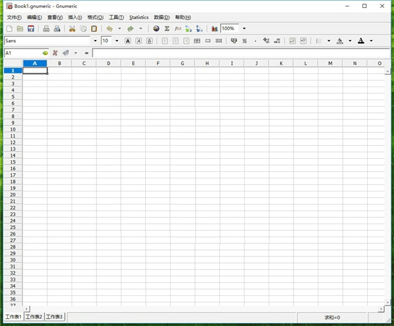Open the function wizard f(x) icon
394x326 pixels.
pos(177,29)
